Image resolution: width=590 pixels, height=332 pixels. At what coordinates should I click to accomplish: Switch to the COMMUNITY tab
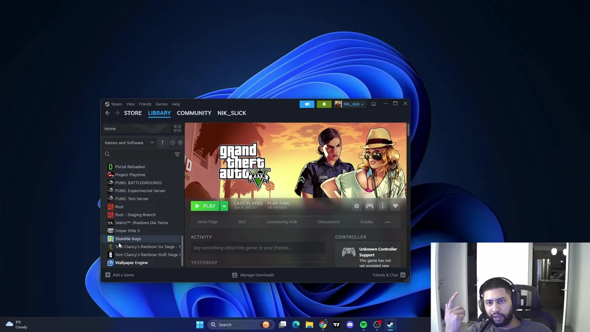pos(194,113)
